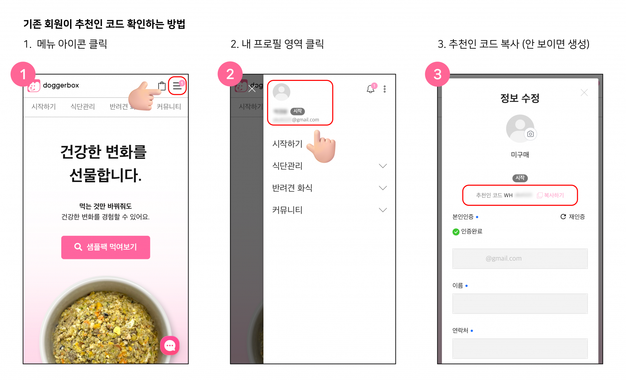Close the 정보 수정 dialog
Viewport: 626px width, 380px height.
[x=584, y=93]
